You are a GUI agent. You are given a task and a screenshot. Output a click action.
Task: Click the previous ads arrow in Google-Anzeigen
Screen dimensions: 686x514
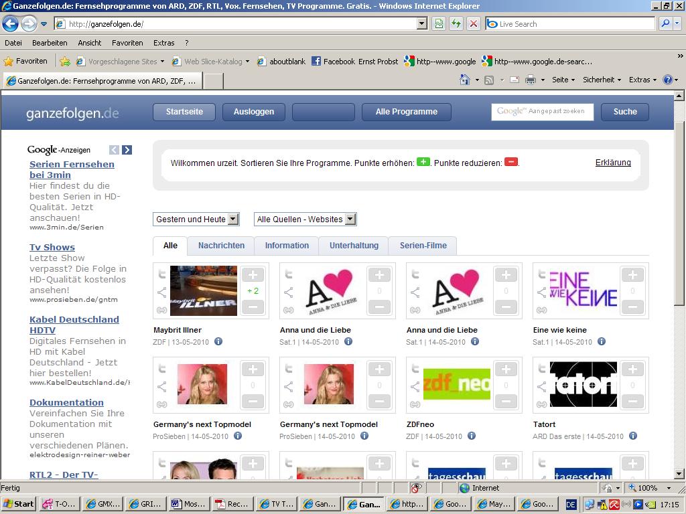[114, 150]
